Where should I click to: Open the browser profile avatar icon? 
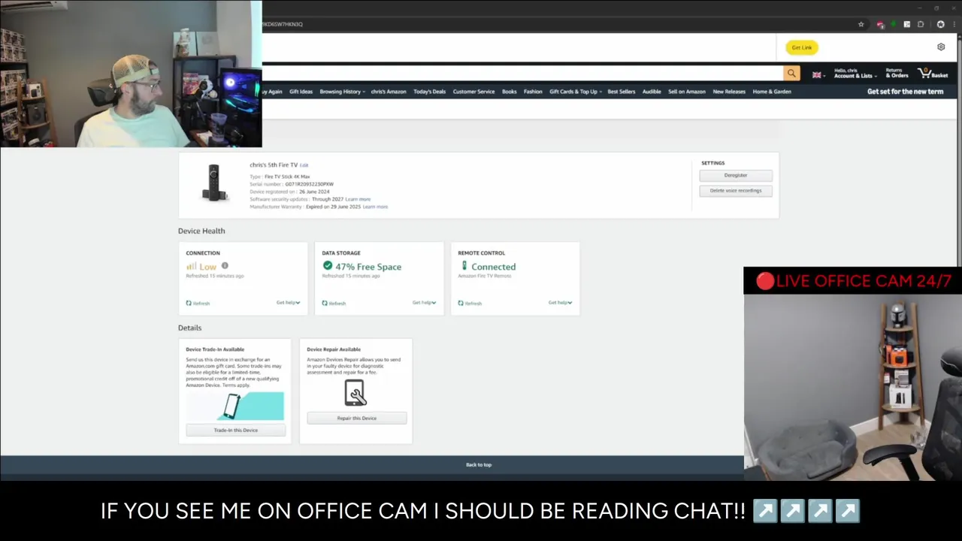tap(941, 24)
